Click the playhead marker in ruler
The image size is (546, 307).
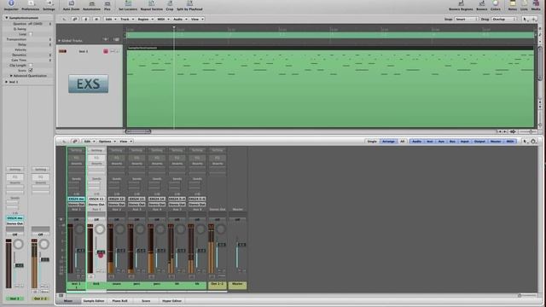click(x=174, y=28)
